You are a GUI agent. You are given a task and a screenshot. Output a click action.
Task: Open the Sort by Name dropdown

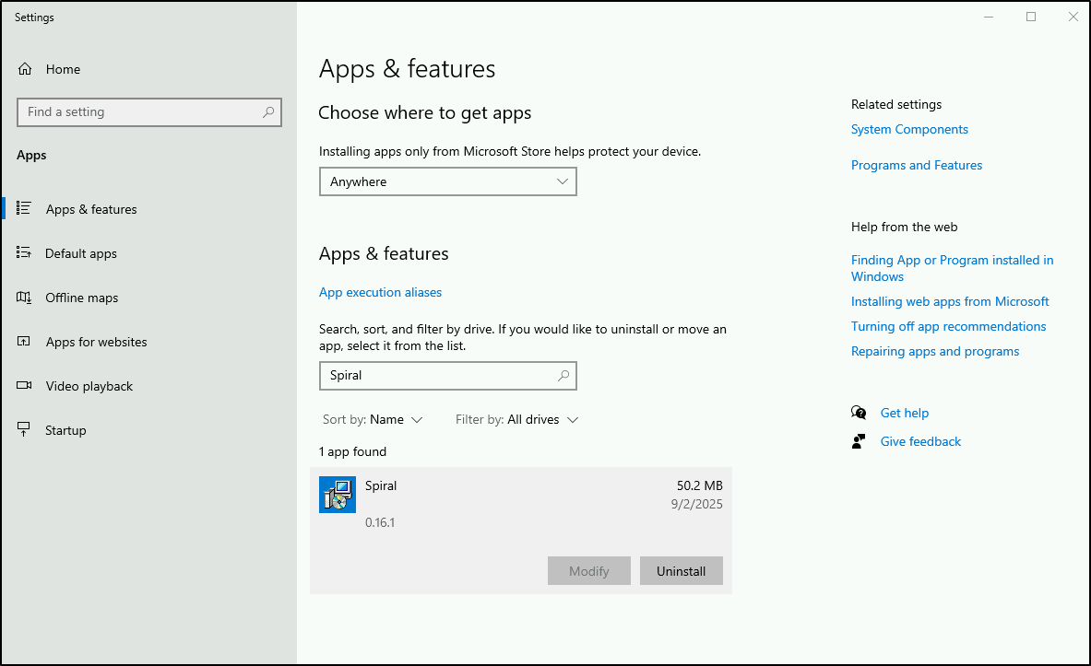[373, 419]
